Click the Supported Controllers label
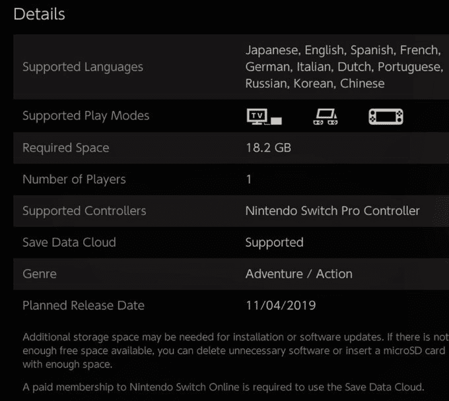The width and height of the screenshot is (449, 401). click(85, 211)
